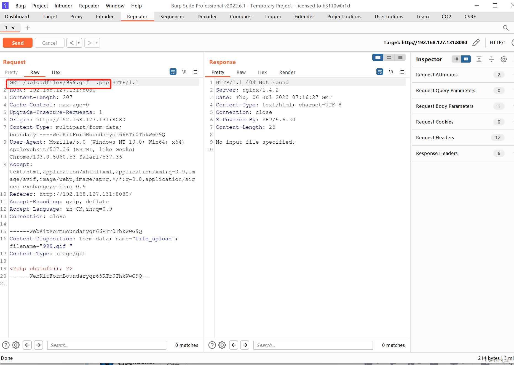The image size is (514, 365).
Task: Close Repeater tab 1
Action: [x=13, y=28]
